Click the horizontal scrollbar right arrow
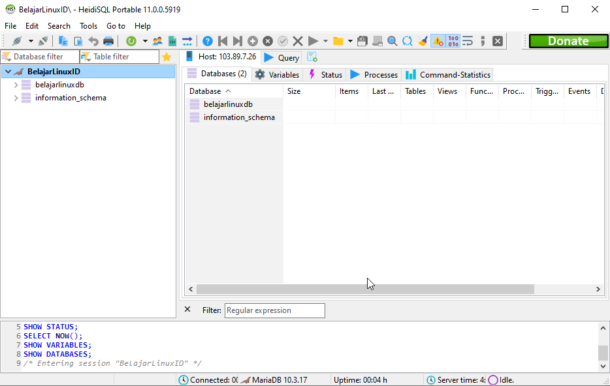Image resolution: width=610 pixels, height=386 pixels. [x=598, y=289]
